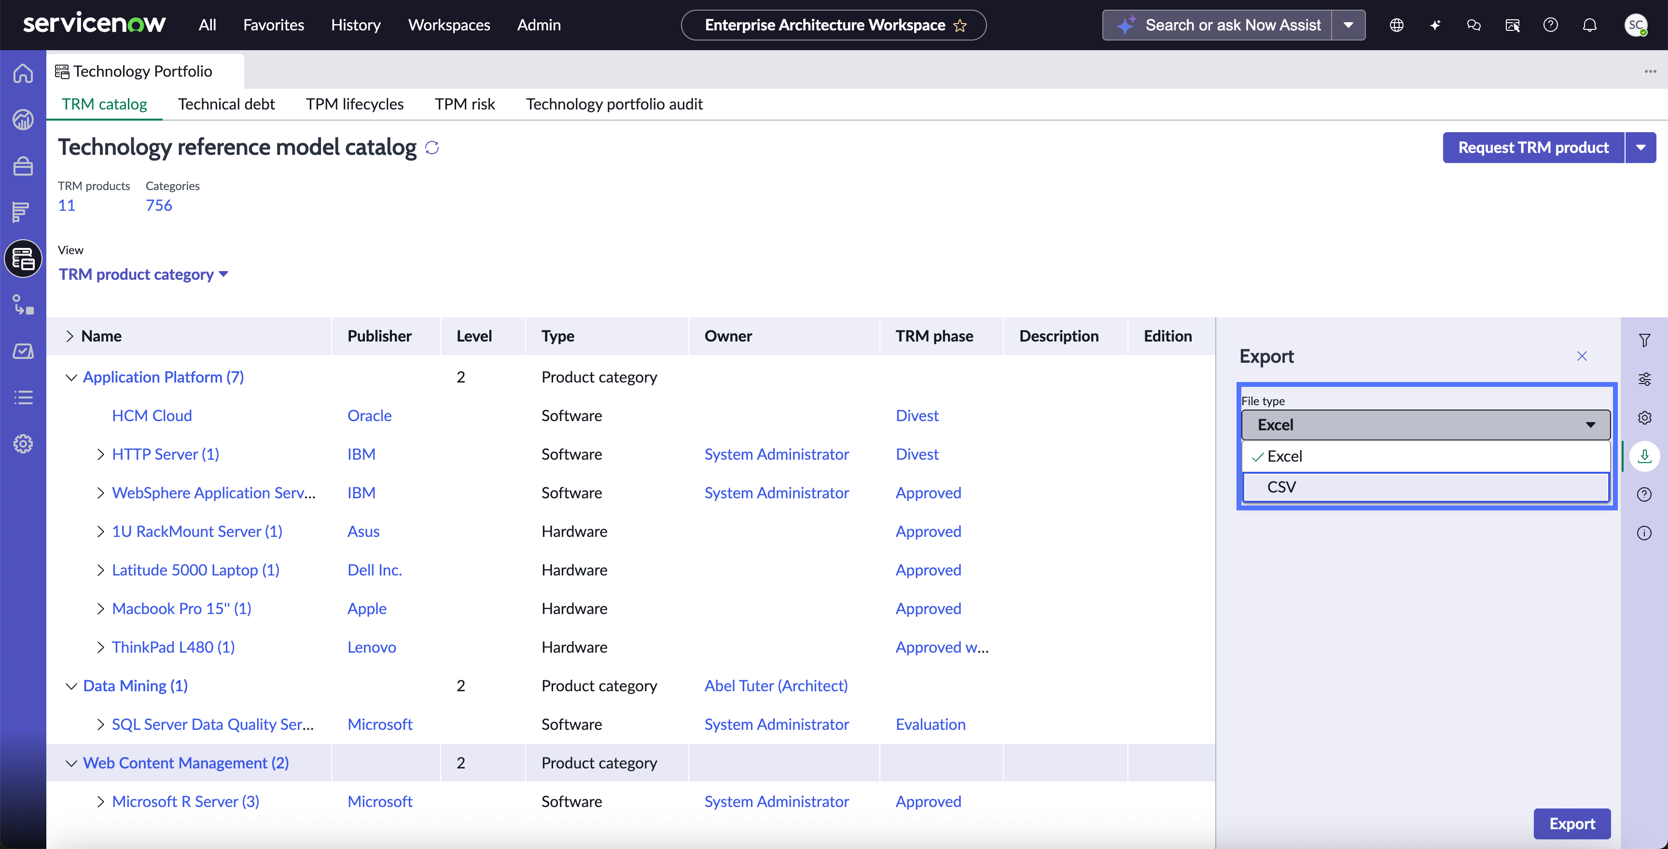Open the info icon in right toolbar

point(1645,533)
